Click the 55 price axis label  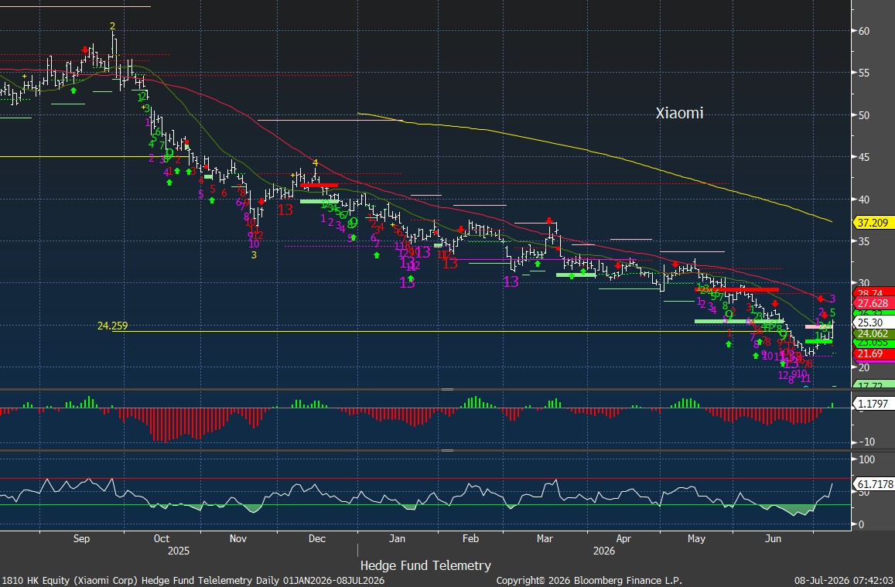point(863,73)
